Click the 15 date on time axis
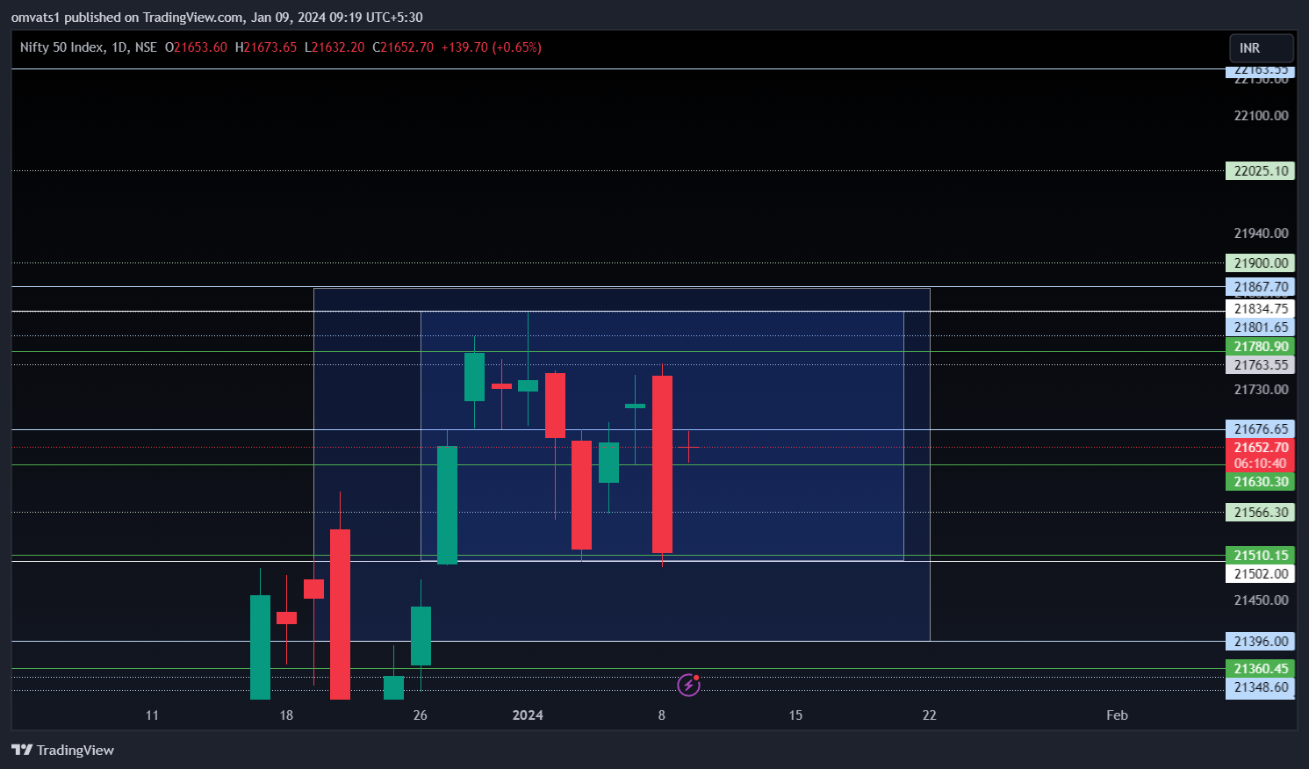1309x769 pixels. pos(795,715)
